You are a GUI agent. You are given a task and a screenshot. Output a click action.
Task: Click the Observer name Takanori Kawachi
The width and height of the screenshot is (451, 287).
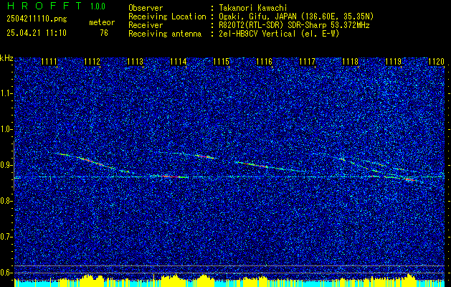click(252, 8)
